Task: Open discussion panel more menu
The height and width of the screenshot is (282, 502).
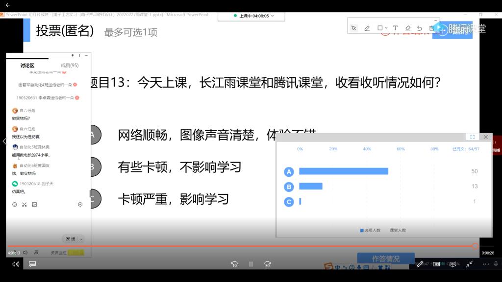Action: tap(79, 55)
